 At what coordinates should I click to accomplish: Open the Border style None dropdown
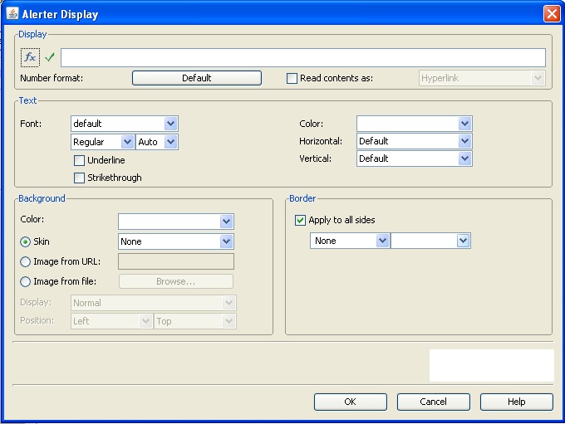350,241
